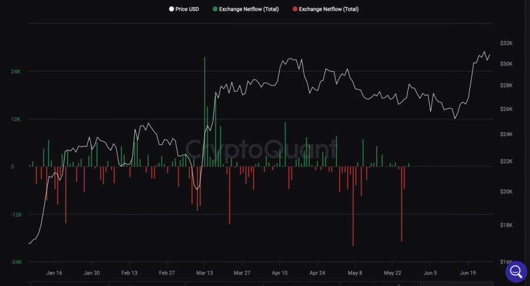Click the deepest red outflow bar near May 8
530x286 pixels.
click(x=353, y=206)
